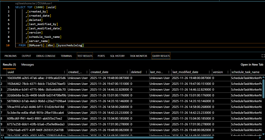Place cursor on [deleted] in line 4
This screenshot has height=140, width=265.
click(35, 20)
